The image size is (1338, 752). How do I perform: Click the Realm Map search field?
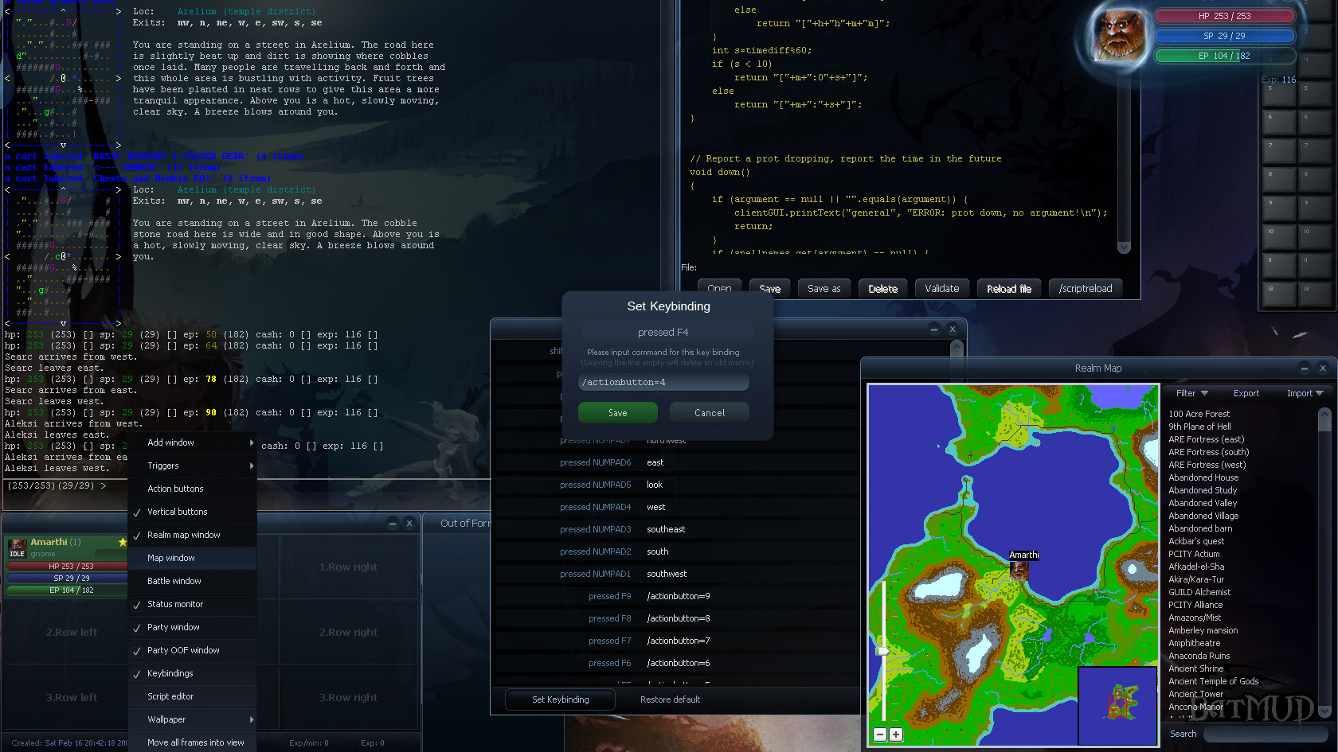click(1262, 734)
